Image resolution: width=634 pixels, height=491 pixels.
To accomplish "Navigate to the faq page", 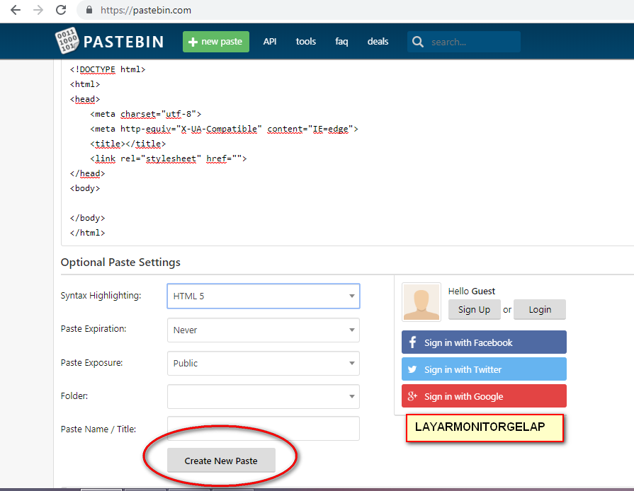I will (x=341, y=42).
